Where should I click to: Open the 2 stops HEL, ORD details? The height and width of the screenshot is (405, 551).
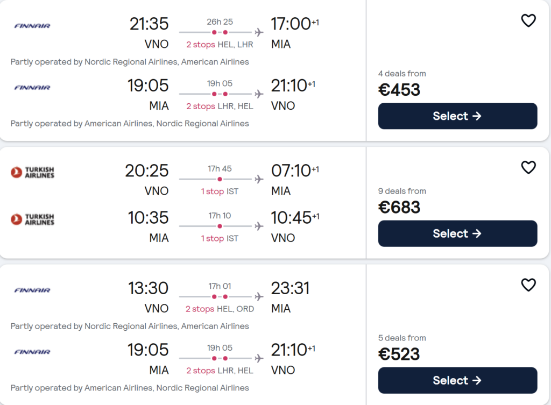click(220, 309)
